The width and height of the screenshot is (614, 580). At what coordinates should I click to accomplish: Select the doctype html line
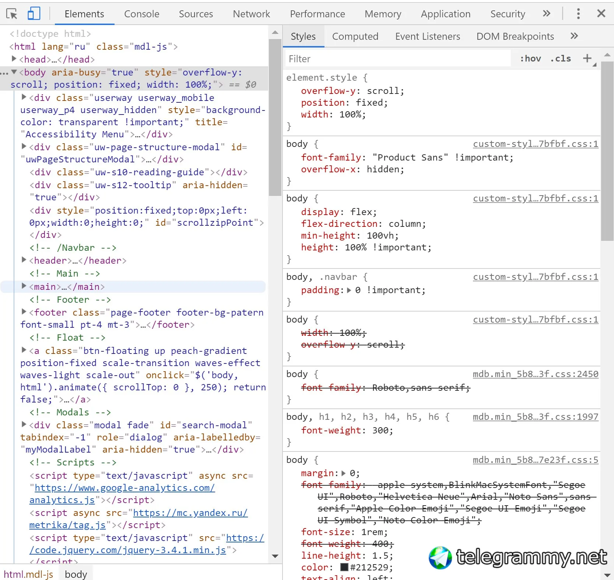[x=50, y=34]
